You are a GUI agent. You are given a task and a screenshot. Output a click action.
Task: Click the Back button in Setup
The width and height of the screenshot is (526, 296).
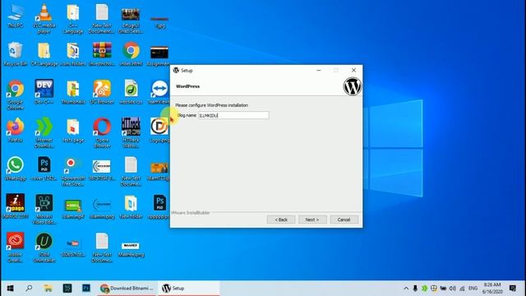(281, 220)
